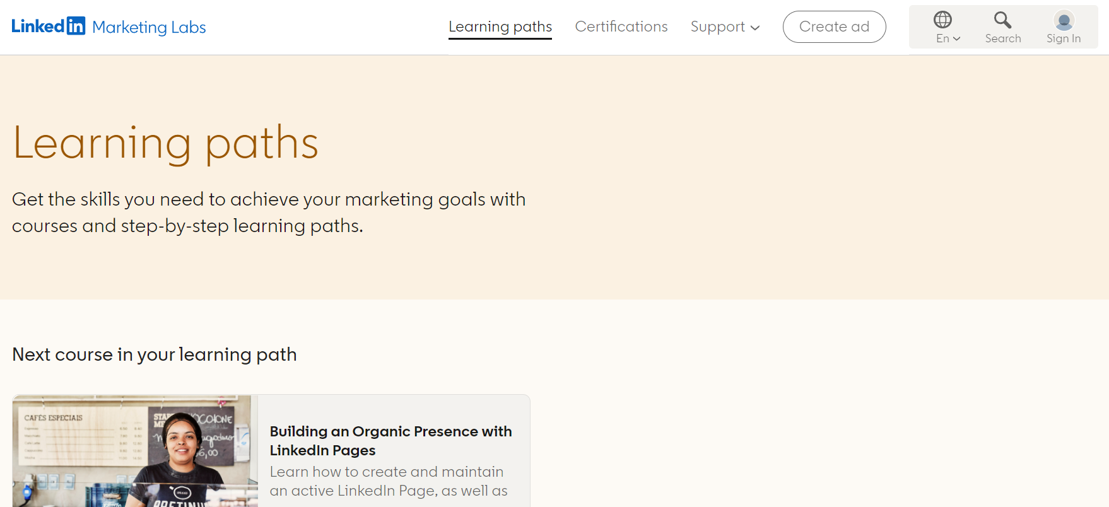Click the 'Next course in your learning path' heading
The width and height of the screenshot is (1109, 507).
click(155, 354)
